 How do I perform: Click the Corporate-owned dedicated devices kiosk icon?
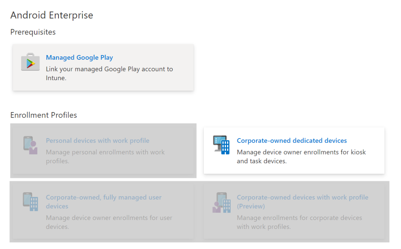click(221, 145)
